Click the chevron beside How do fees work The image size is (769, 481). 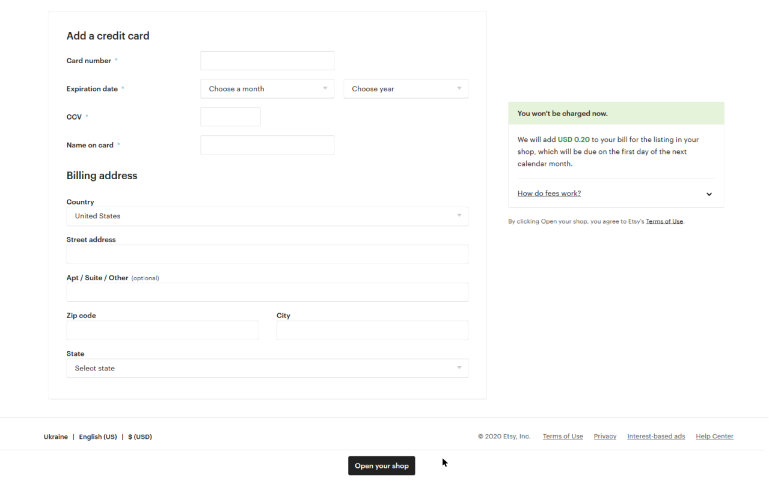pyautogui.click(x=709, y=194)
